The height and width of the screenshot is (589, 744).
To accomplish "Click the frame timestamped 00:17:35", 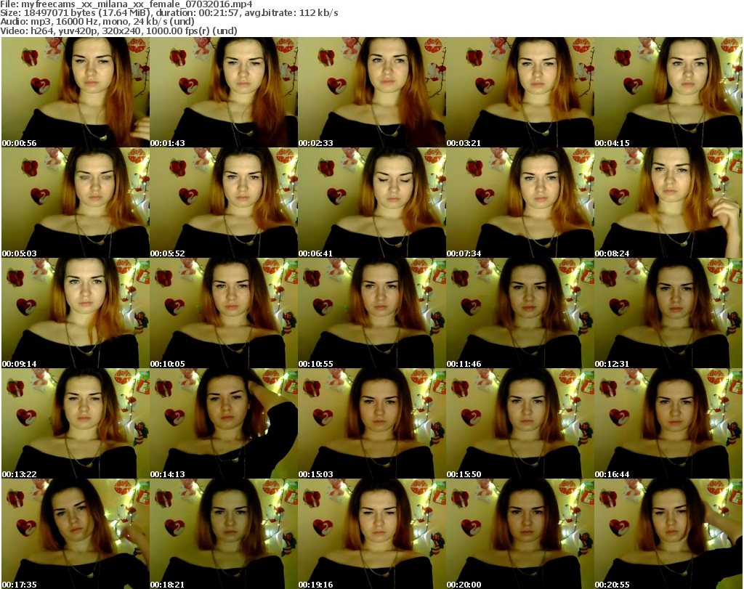I will click(75, 534).
